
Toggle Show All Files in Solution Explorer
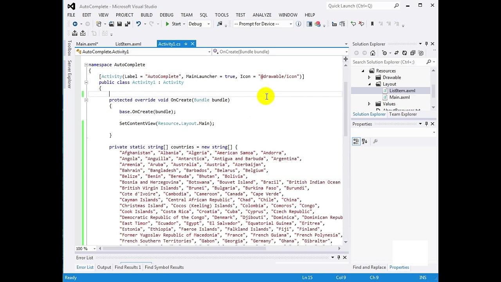(x=421, y=53)
